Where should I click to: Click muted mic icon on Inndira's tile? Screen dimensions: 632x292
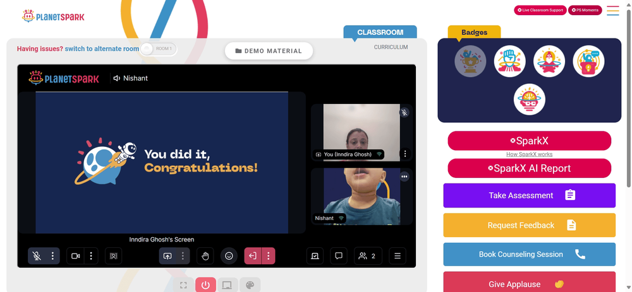pos(404,113)
